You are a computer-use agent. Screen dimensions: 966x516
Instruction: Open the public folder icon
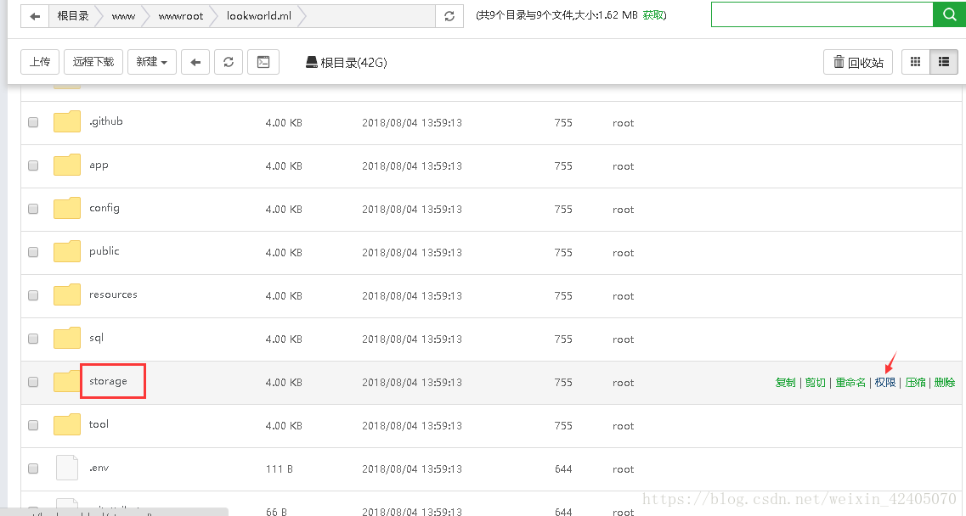66,251
